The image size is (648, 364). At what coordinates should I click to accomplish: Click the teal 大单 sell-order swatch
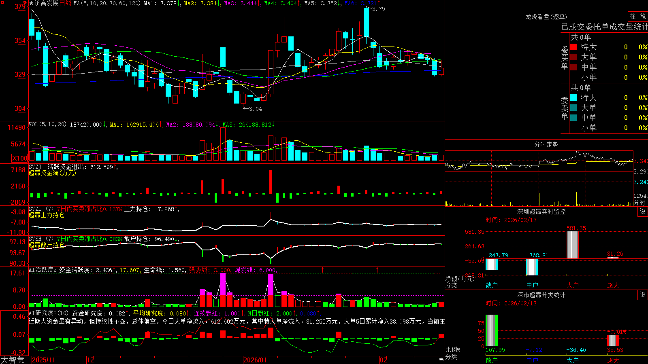click(x=573, y=108)
